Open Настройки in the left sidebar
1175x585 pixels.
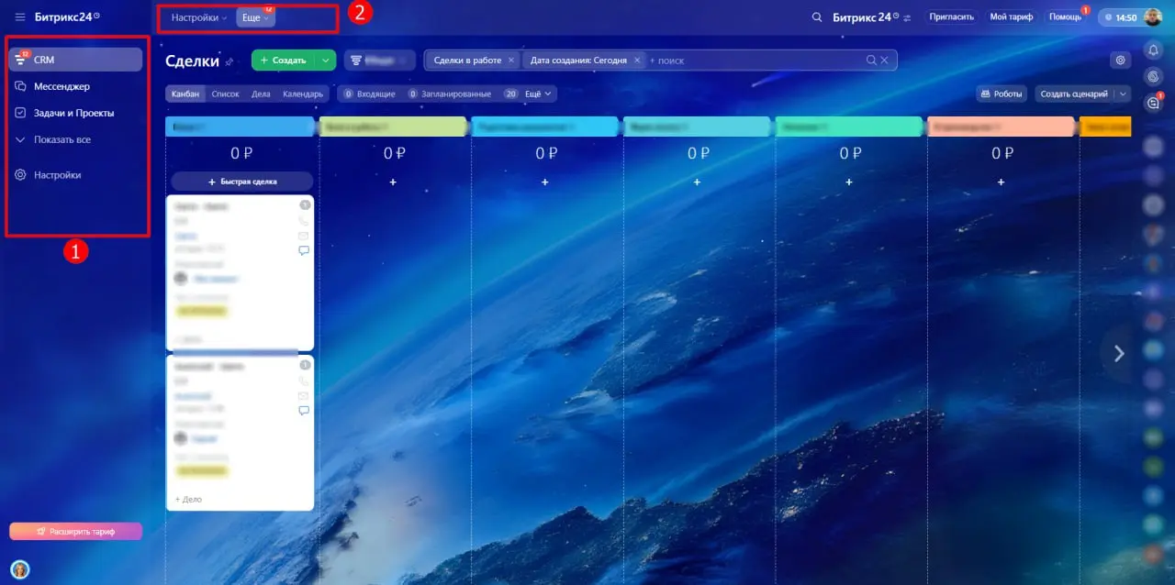pos(57,174)
